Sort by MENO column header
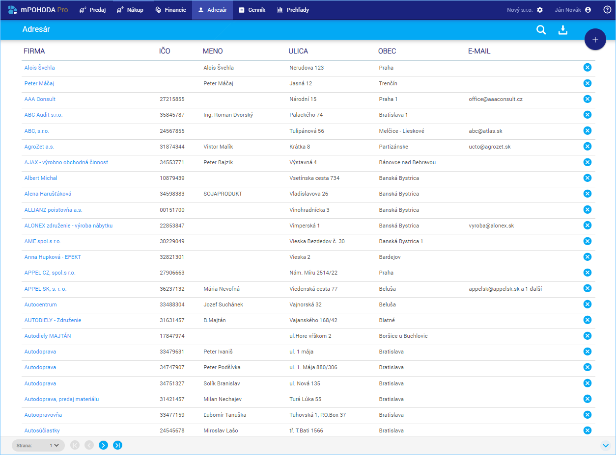The height and width of the screenshot is (455, 616). point(213,51)
